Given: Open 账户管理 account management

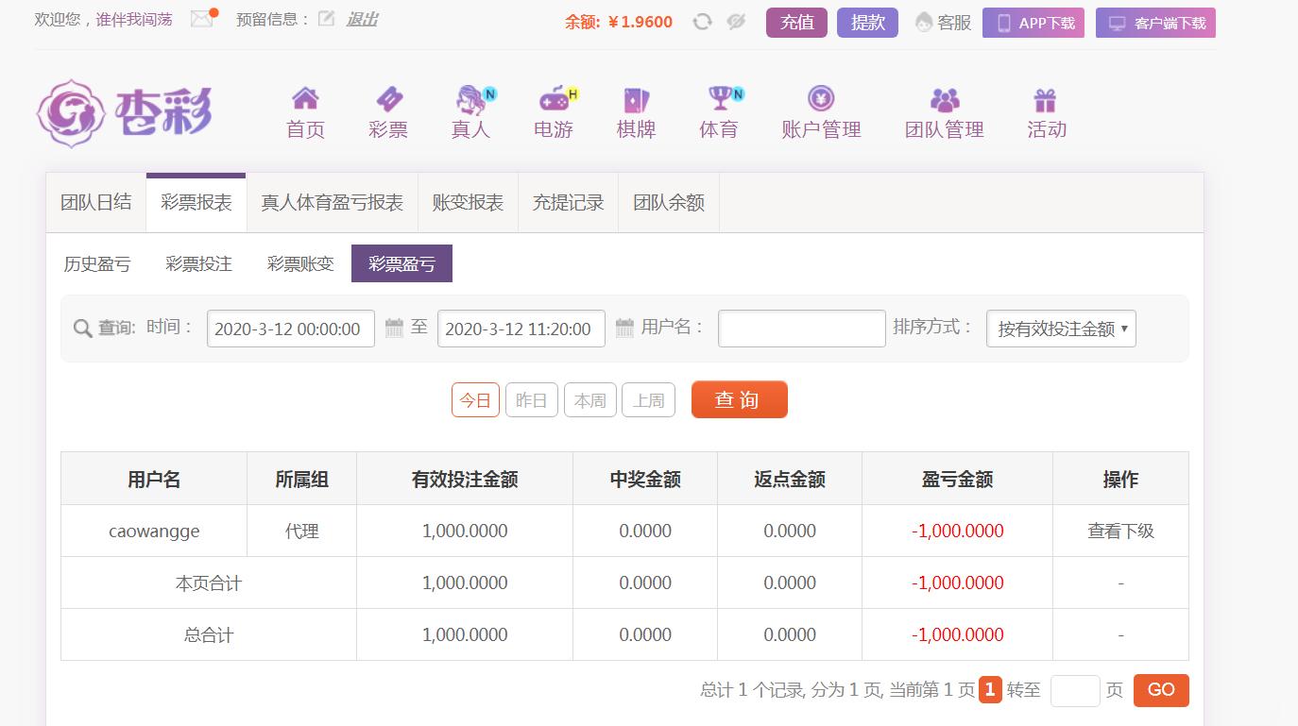Looking at the screenshot, I should click(x=821, y=112).
